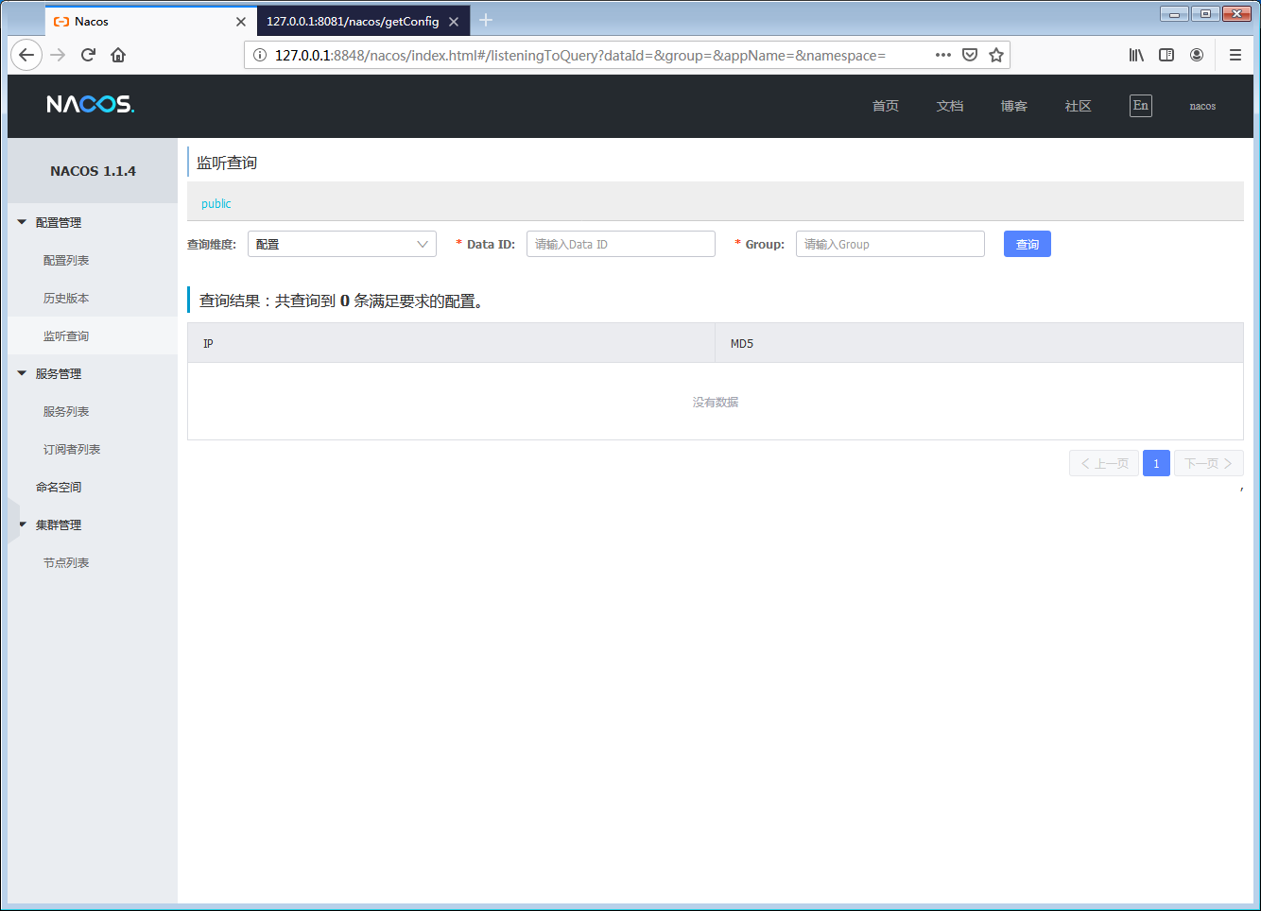Minimize the Firefox window
This screenshot has height=911, width=1261.
[1174, 13]
